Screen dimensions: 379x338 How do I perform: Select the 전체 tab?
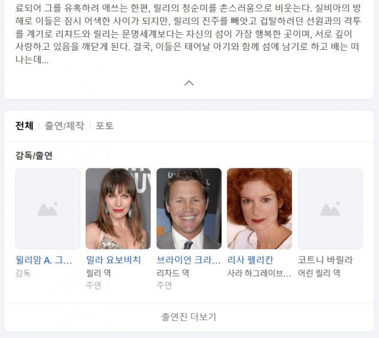[x=24, y=126]
